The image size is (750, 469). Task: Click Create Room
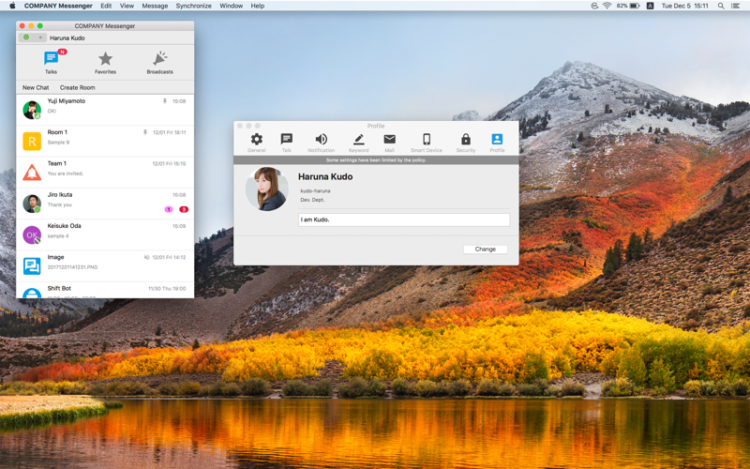pos(78,87)
